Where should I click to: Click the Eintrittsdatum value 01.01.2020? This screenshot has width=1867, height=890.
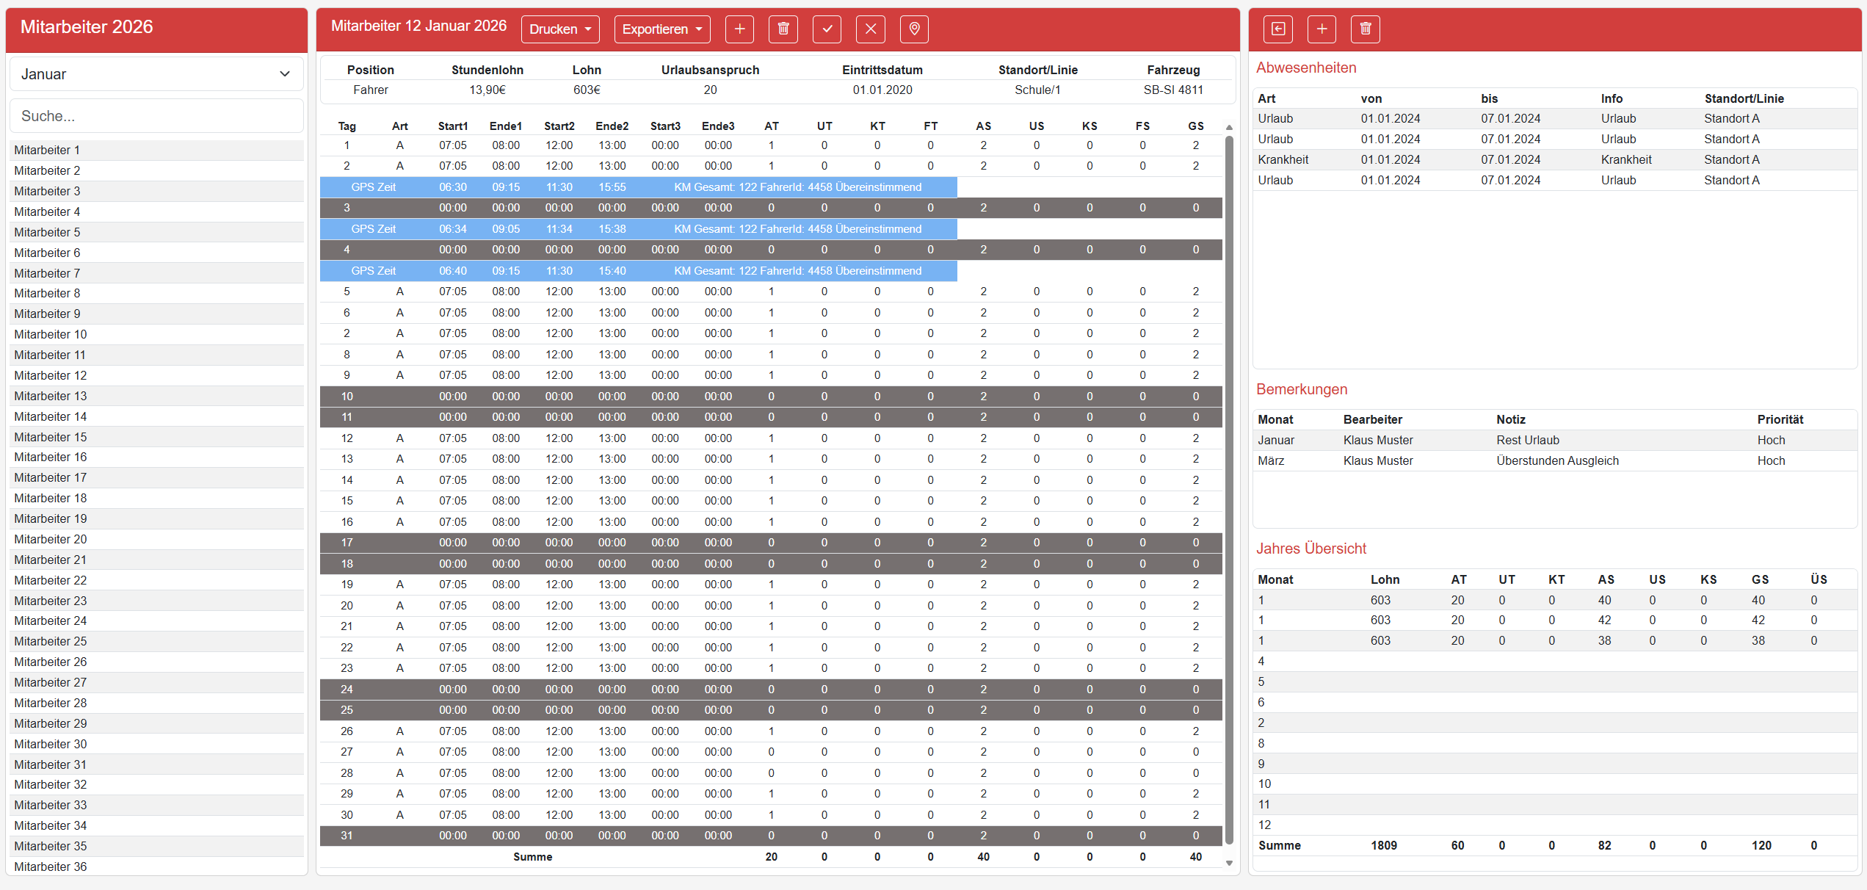point(882,90)
